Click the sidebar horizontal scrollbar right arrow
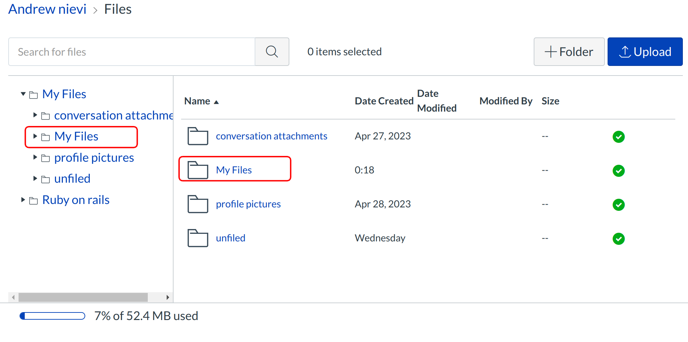The height and width of the screenshot is (342, 688). click(x=167, y=297)
